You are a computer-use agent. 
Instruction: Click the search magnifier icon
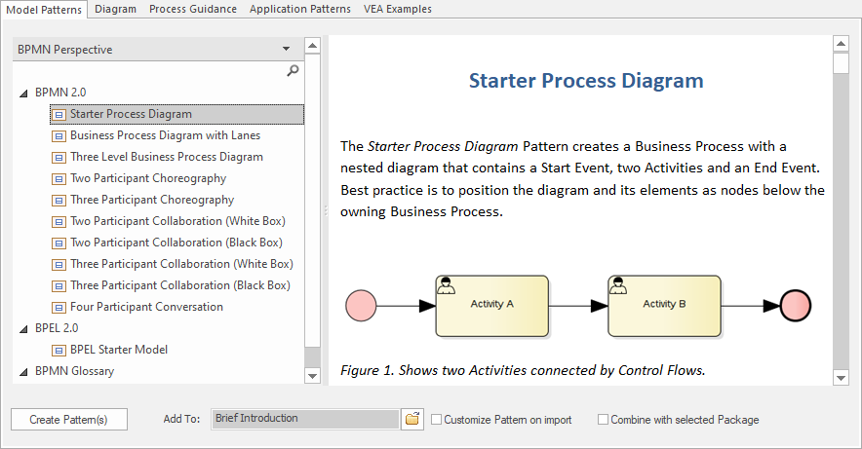pos(293,71)
